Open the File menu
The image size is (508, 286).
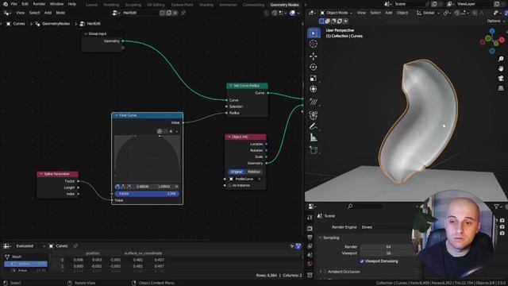click(14, 4)
